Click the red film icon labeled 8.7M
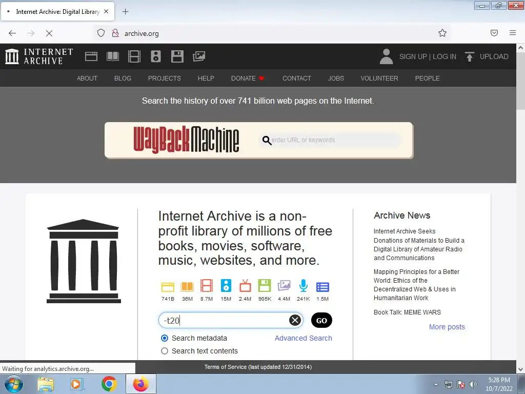Viewport: 525px width, 394px height. coord(207,286)
